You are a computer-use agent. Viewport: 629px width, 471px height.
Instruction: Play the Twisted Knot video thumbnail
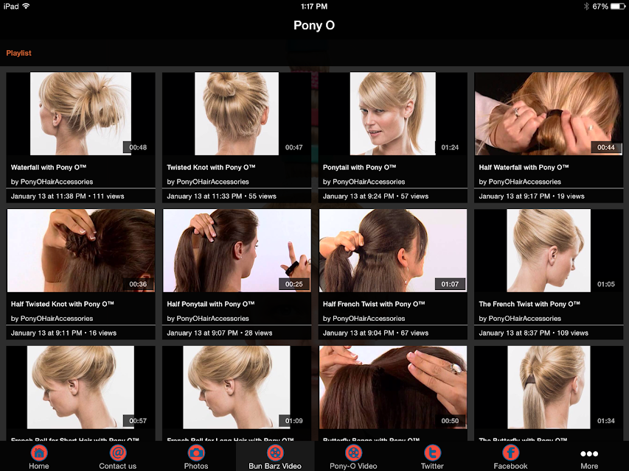click(x=237, y=114)
